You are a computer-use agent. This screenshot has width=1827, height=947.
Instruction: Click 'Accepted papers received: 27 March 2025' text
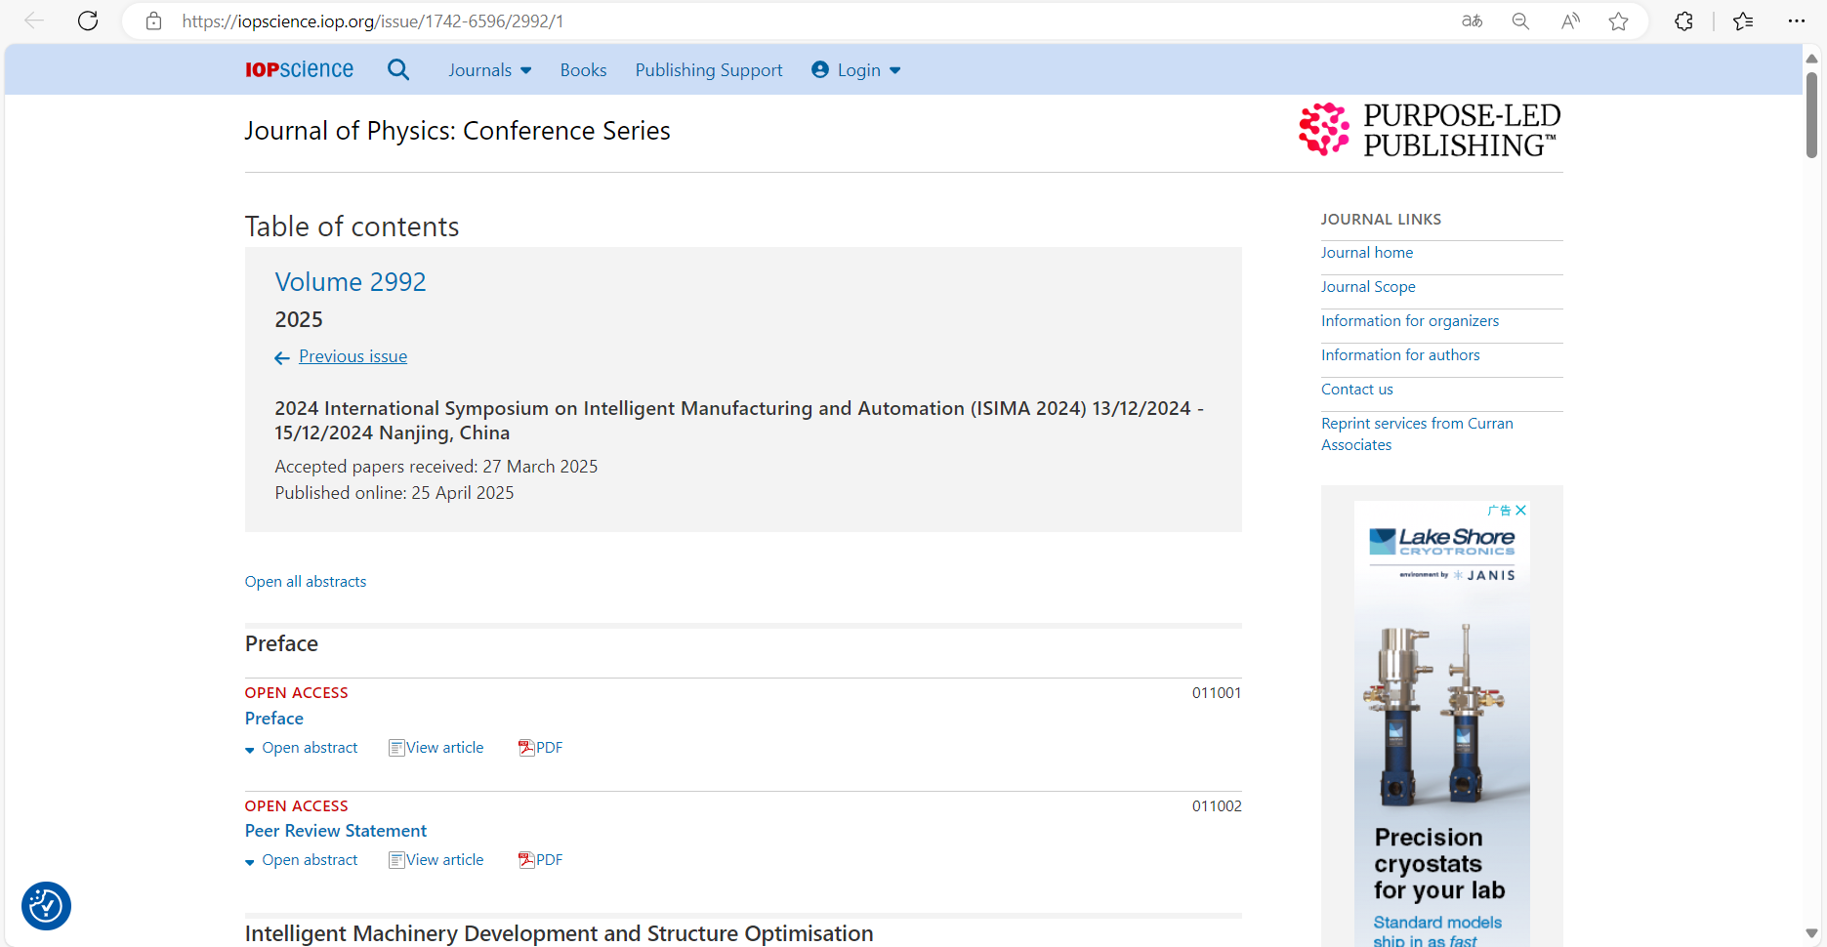(x=436, y=467)
